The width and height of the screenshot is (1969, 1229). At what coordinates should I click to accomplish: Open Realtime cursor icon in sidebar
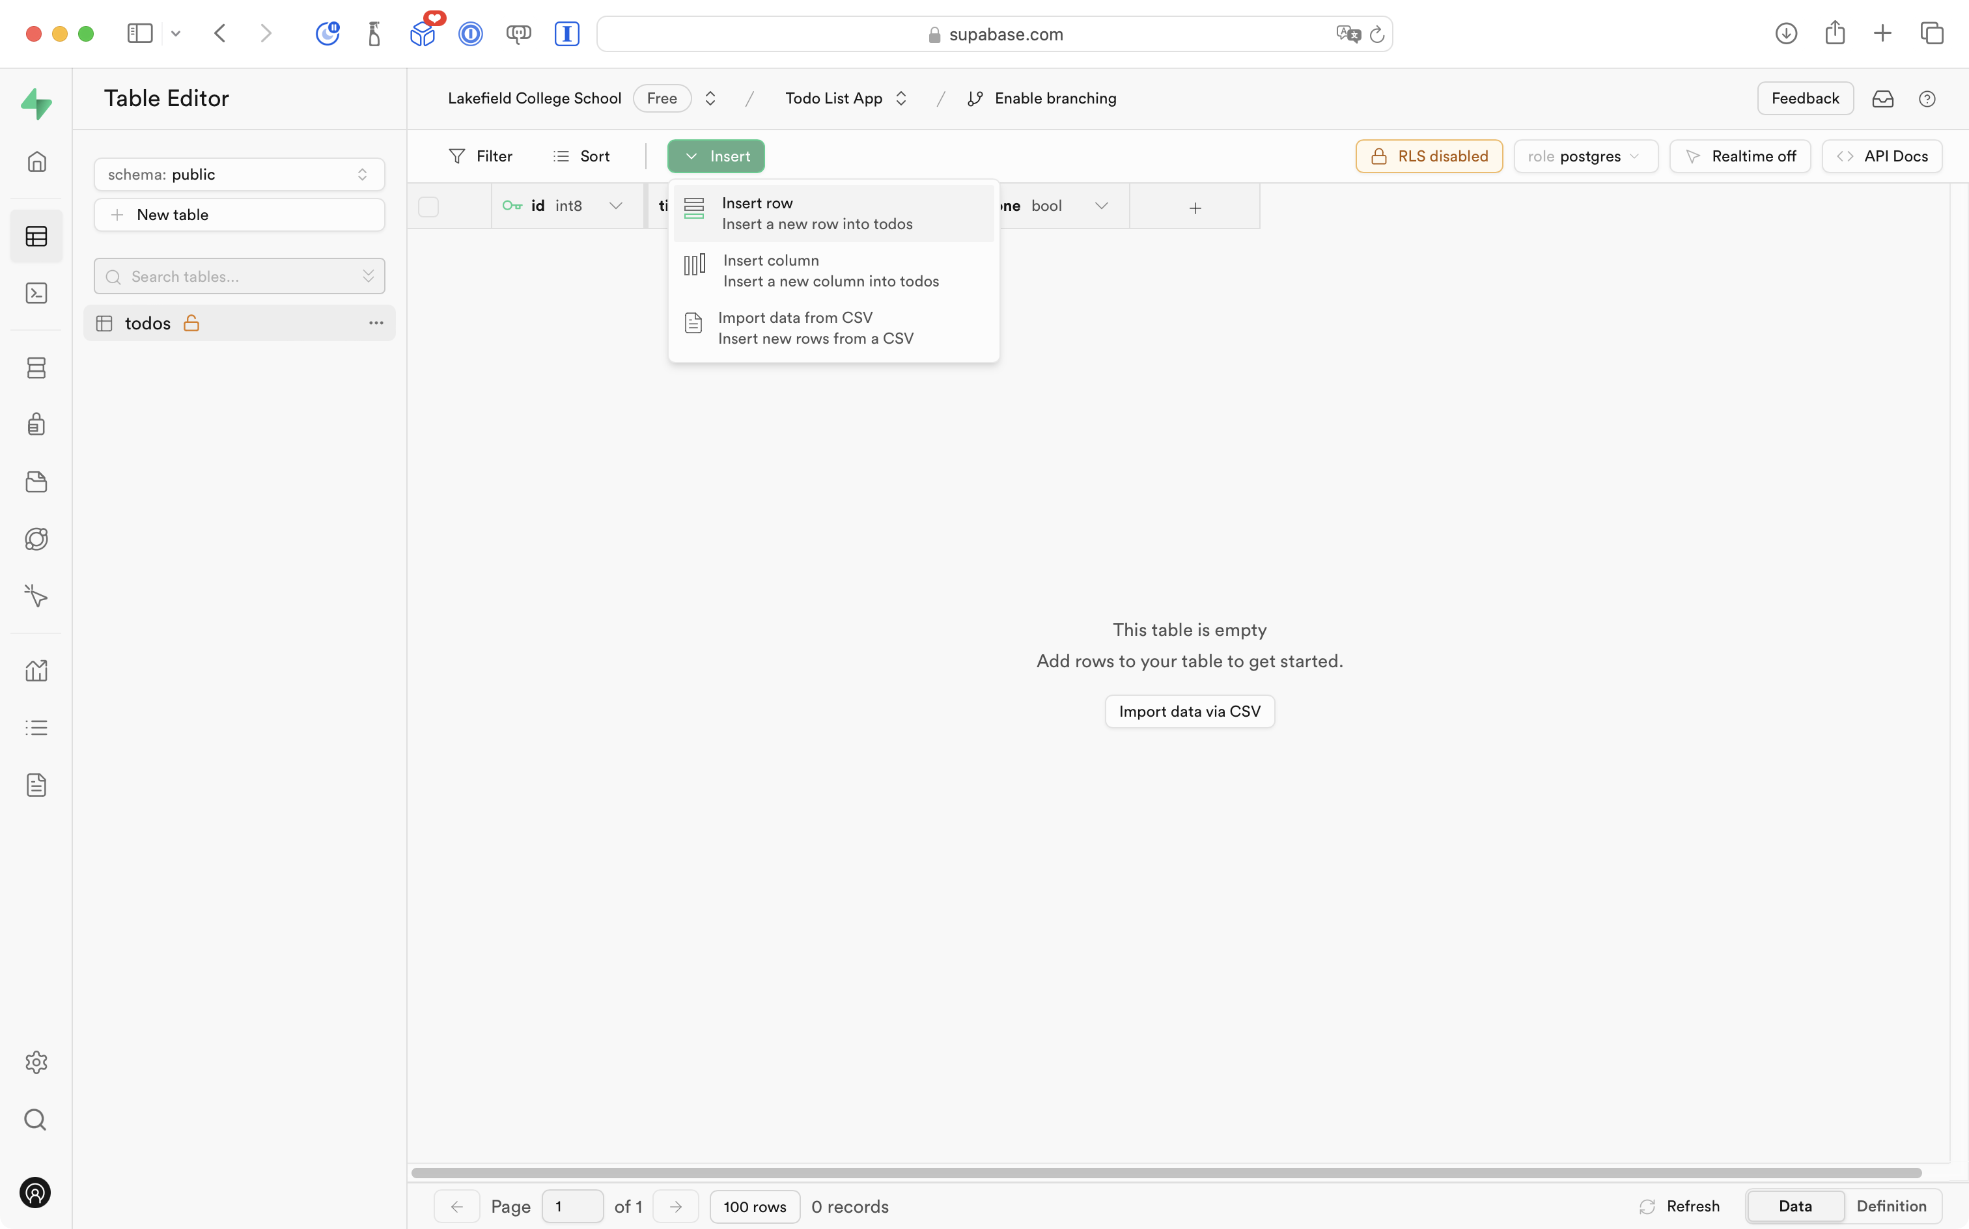click(x=36, y=597)
